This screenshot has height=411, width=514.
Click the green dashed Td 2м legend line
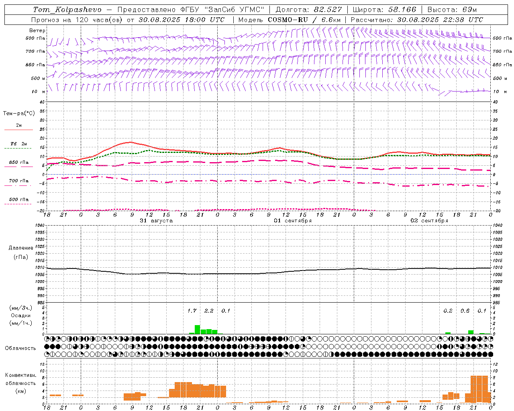point(18,149)
